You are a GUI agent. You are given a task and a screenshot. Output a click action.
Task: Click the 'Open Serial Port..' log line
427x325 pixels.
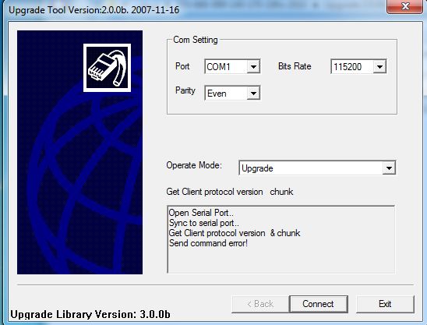(201, 213)
